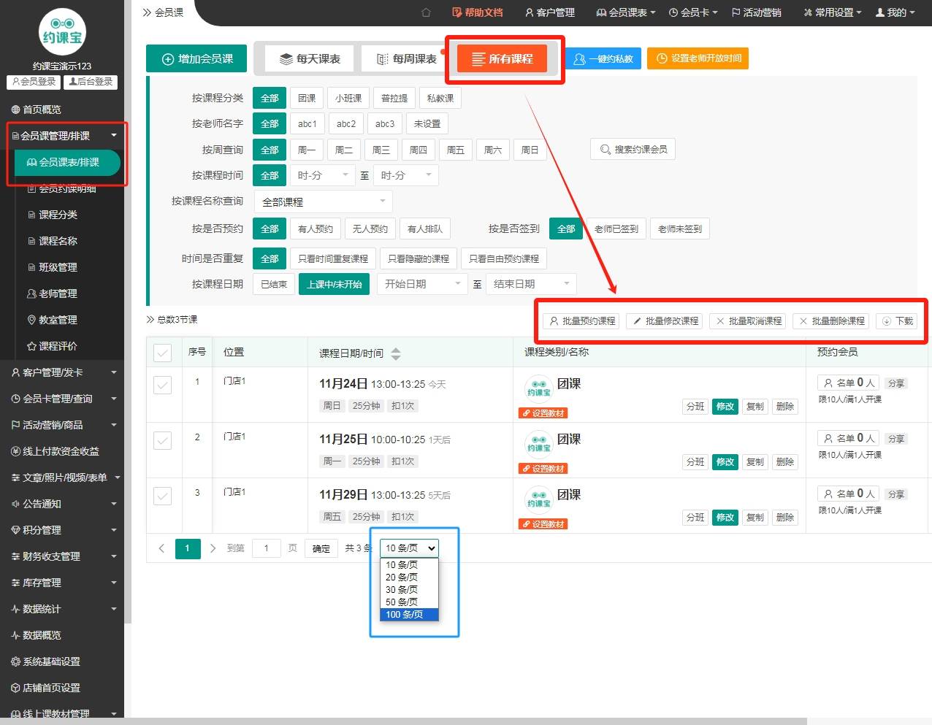Open 首页概览 in sidebar
This screenshot has height=725, width=932.
[36, 110]
